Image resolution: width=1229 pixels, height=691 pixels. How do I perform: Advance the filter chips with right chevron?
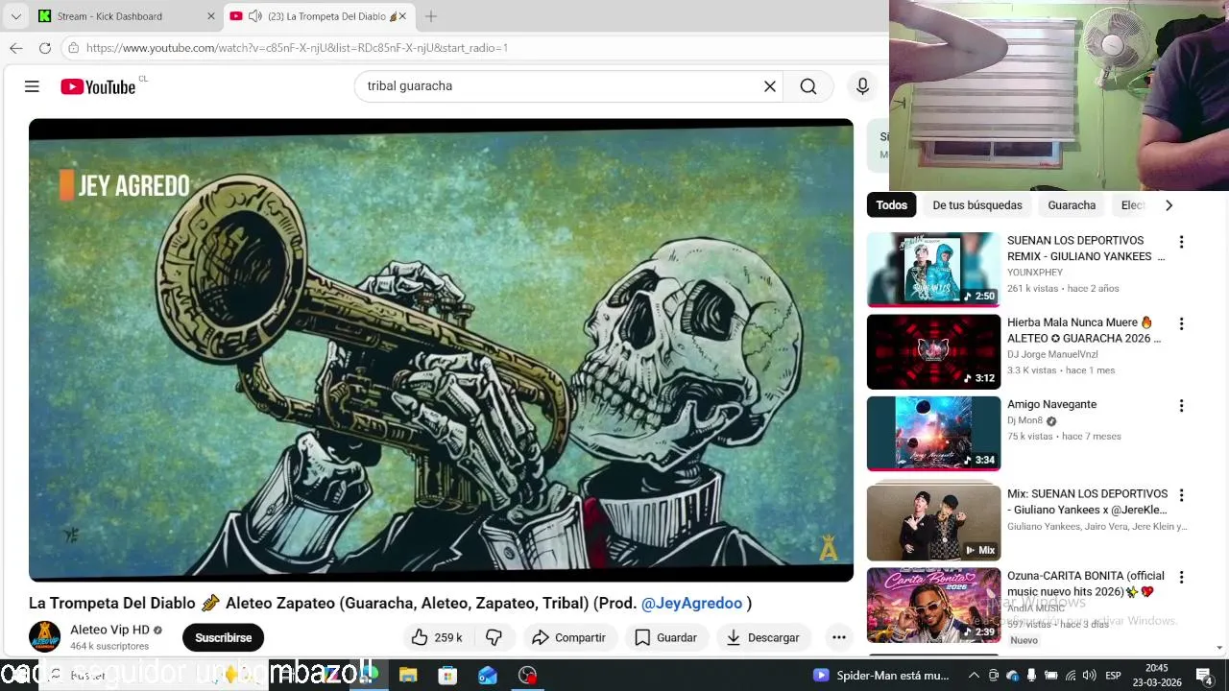point(1169,204)
